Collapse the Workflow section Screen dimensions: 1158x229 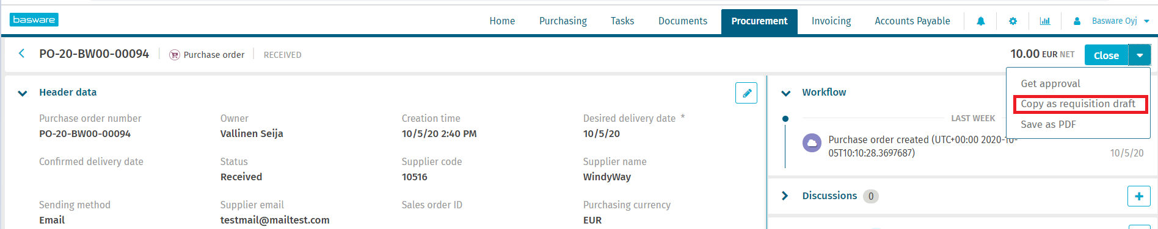[x=786, y=93]
